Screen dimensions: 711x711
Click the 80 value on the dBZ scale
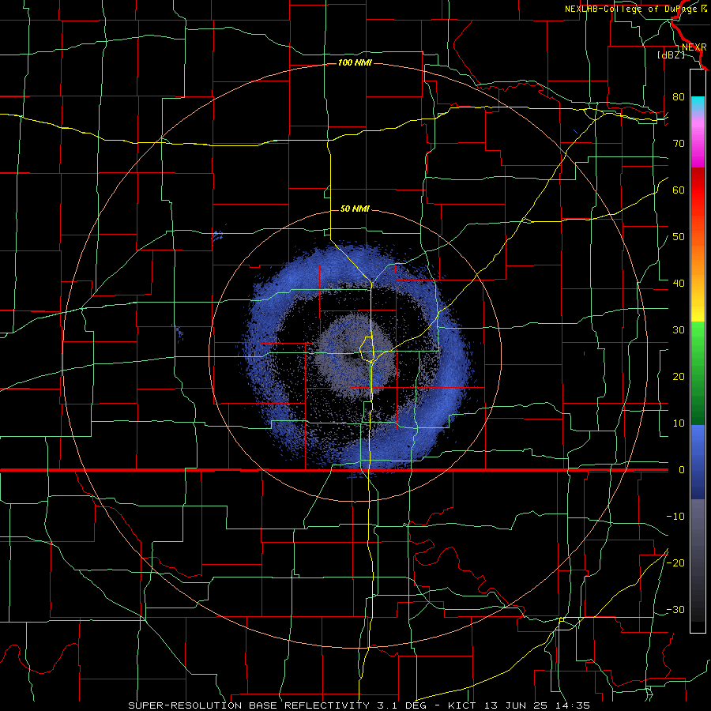tap(679, 96)
